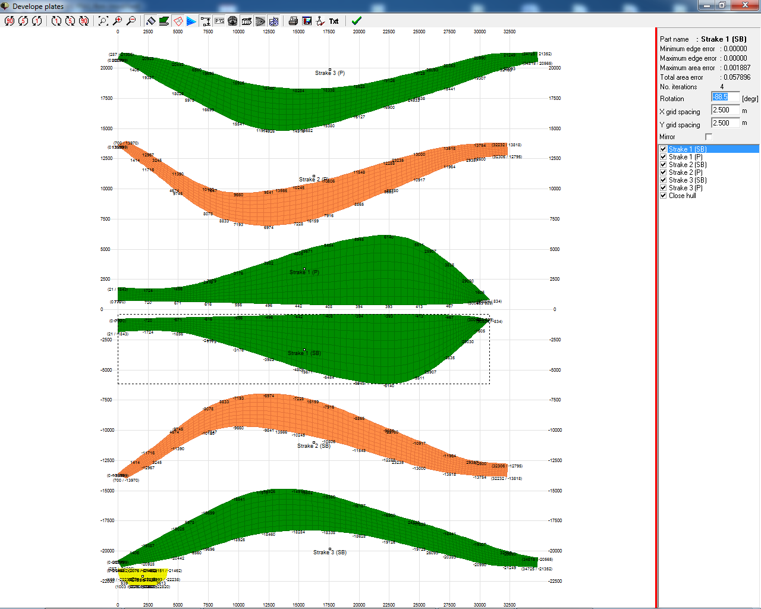Select Strake 1 (P) in parts list
This screenshot has height=609, width=761.
[x=685, y=157]
